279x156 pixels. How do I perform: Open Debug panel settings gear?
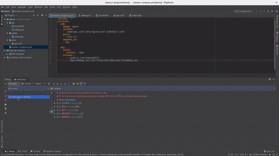point(269,79)
